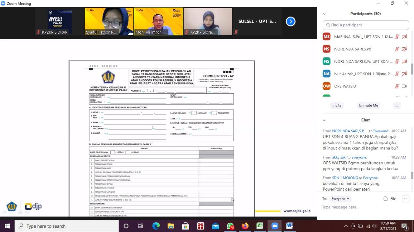Screen dimensions: 414x232
Task: Click the Invite button
Action: click(x=337, y=106)
